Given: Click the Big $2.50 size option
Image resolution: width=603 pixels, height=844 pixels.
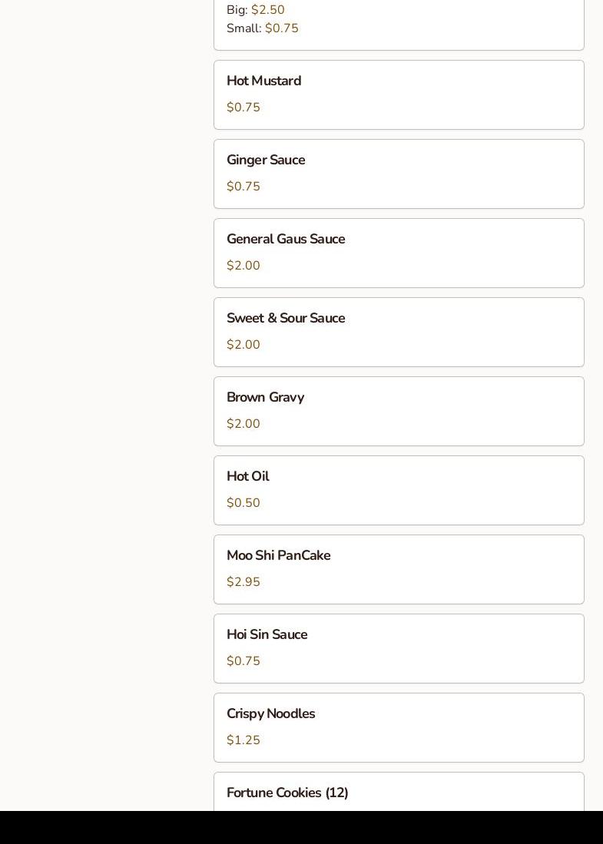Looking at the screenshot, I should click(x=256, y=10).
